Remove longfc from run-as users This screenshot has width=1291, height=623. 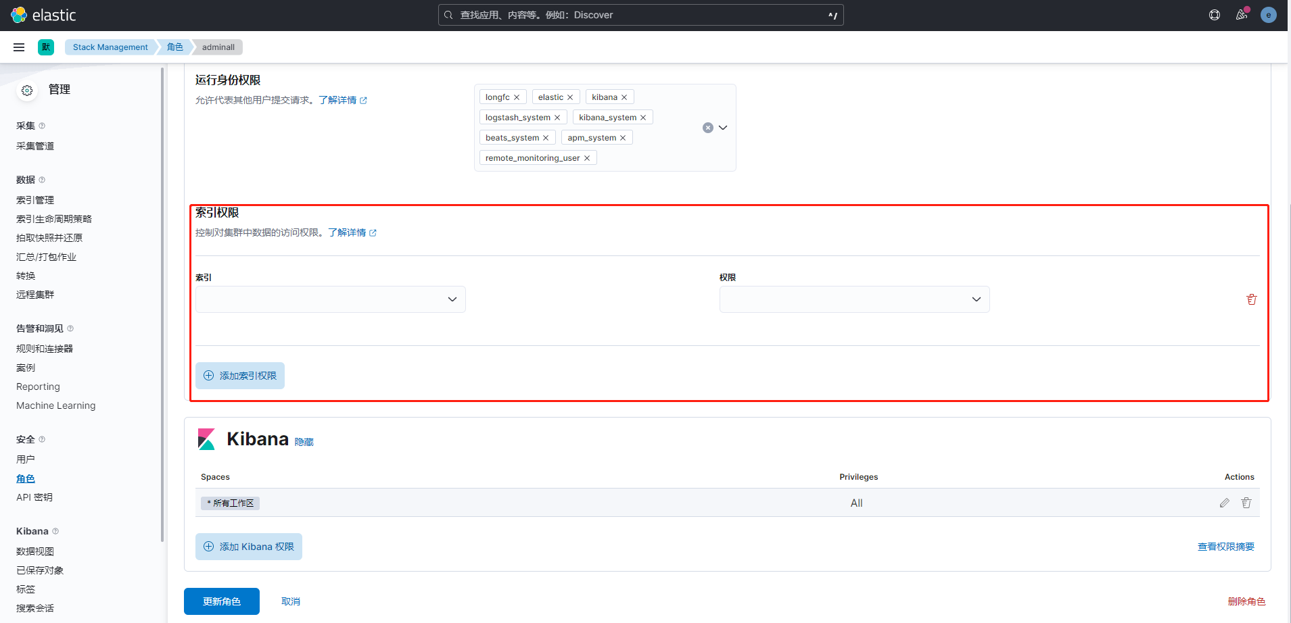pyautogui.click(x=517, y=97)
